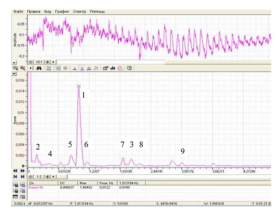
Task: Zoom out signal plot with minus button
Action: point(31,61)
